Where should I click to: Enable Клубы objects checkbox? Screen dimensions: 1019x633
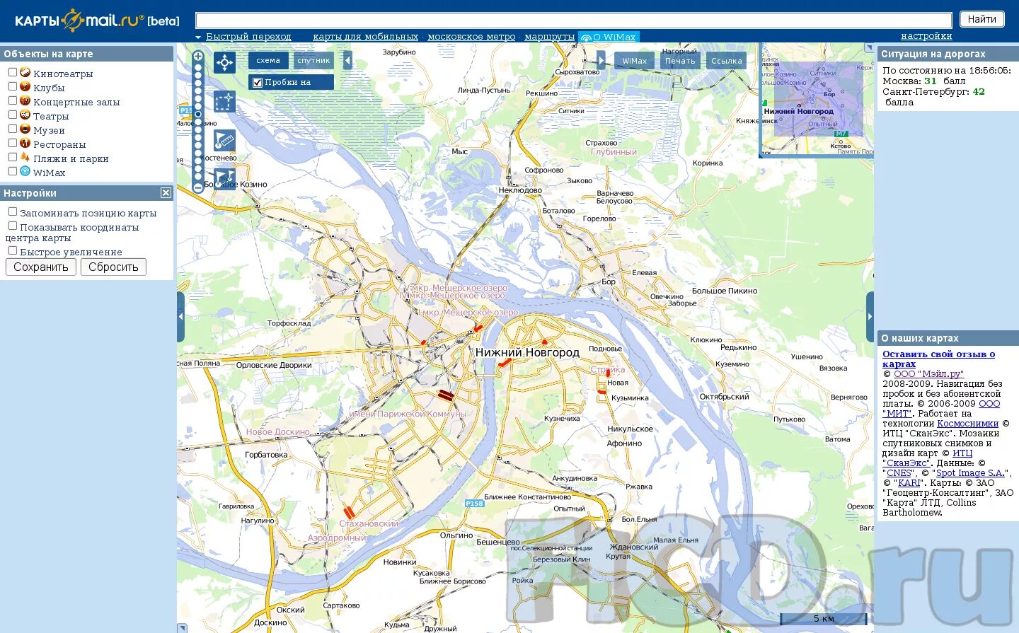pyautogui.click(x=12, y=86)
